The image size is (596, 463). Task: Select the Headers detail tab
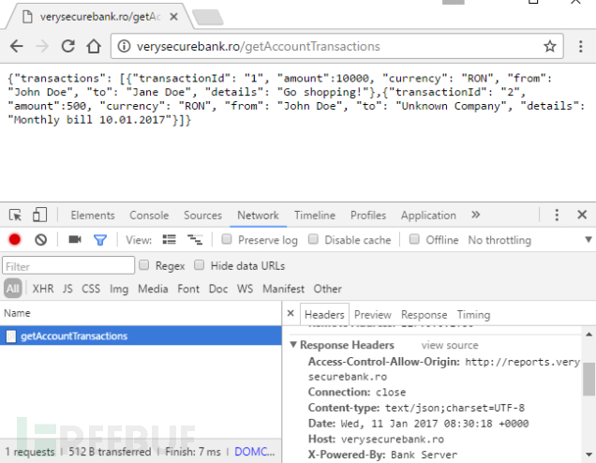(324, 315)
